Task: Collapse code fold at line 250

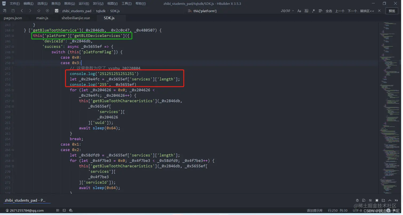Action: click(x=13, y=63)
